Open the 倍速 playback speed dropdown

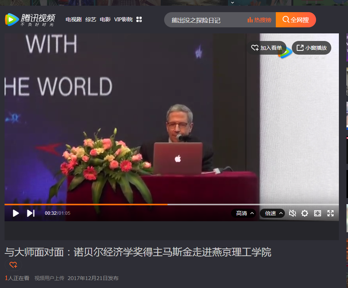(x=272, y=213)
